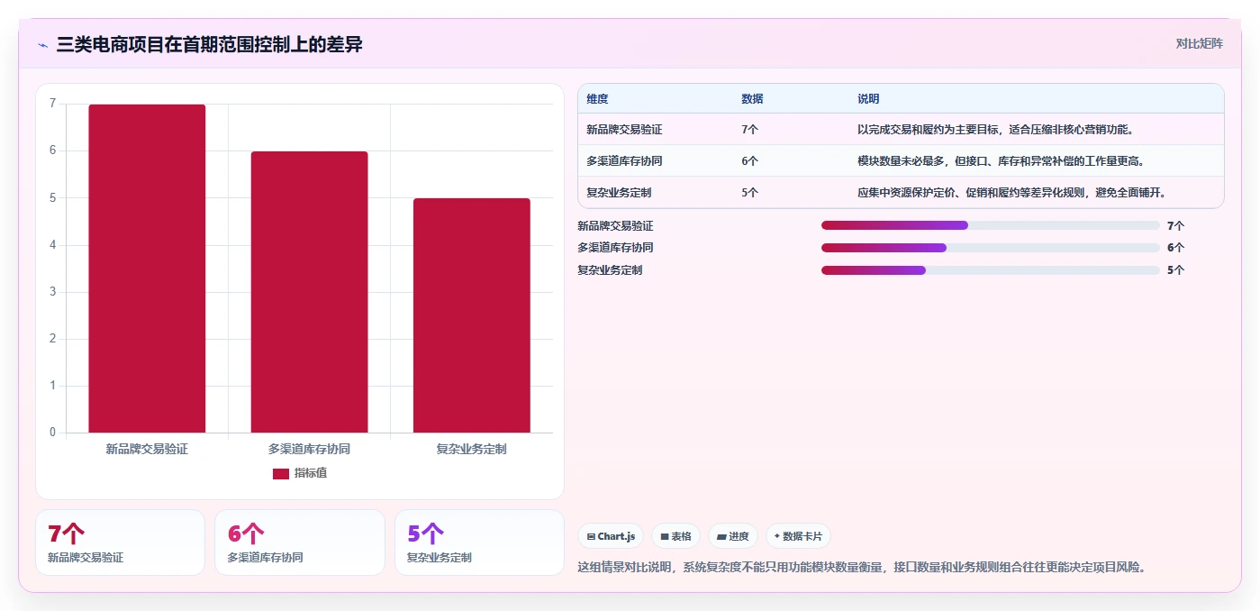Click the 数据 column header

(752, 99)
